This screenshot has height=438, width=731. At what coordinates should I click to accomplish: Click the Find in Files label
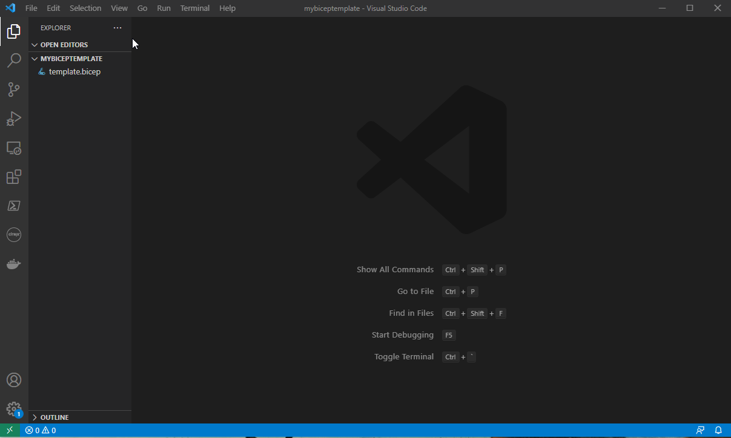click(411, 313)
